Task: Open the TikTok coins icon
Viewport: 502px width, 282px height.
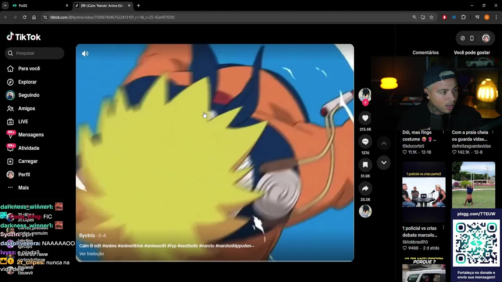Action: [x=463, y=38]
